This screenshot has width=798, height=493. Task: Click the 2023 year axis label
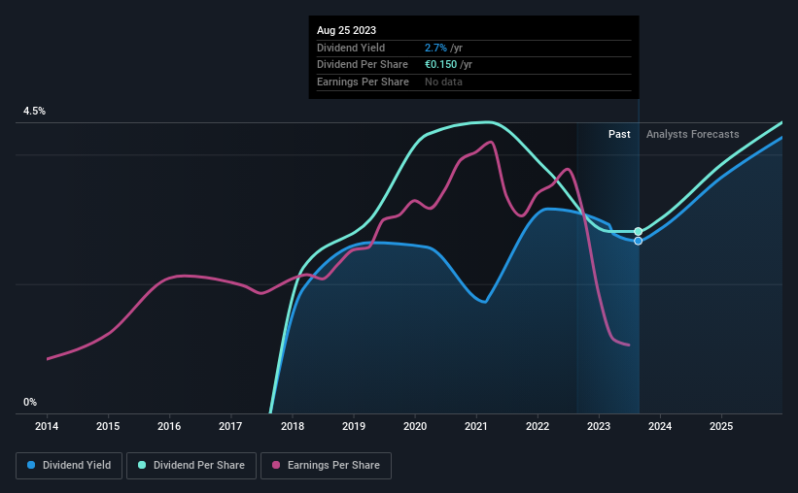pyautogui.click(x=599, y=426)
